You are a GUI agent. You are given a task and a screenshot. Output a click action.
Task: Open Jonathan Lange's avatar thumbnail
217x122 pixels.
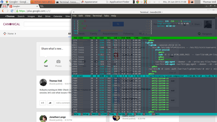pos(43,119)
